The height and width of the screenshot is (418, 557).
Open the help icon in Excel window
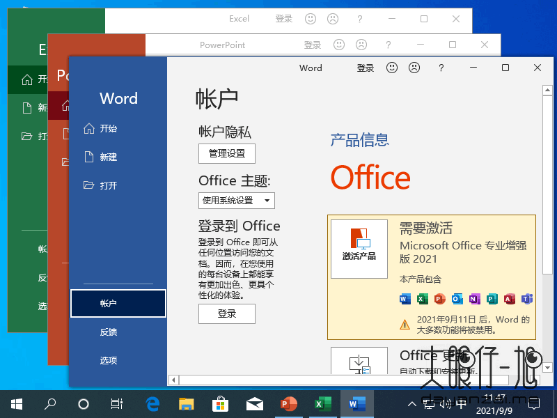click(x=359, y=19)
